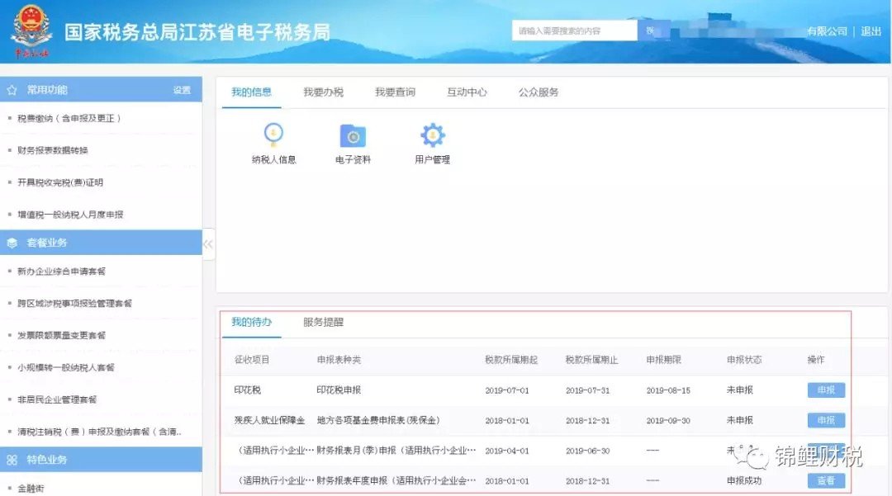Switch to the 我要办税 tab
Screen dimensions: 892x496
325,92
